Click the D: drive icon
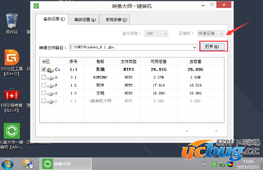This screenshot has width=263, height=170. coord(50,78)
